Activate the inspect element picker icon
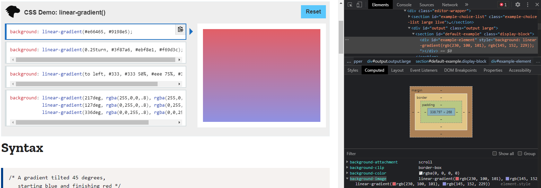This screenshot has width=541, height=188. (350, 5)
